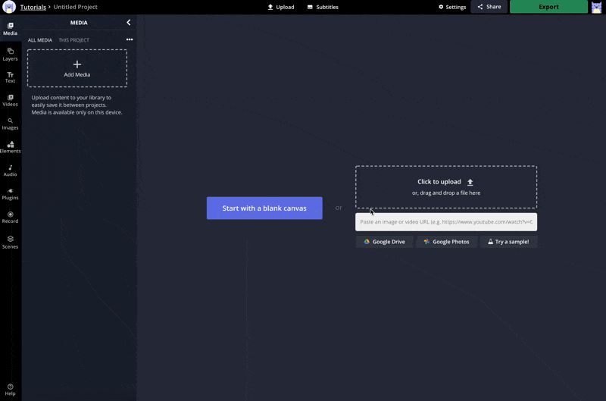Image resolution: width=606 pixels, height=401 pixels.
Task: Open the Videos sidebar panel
Action: pos(10,100)
